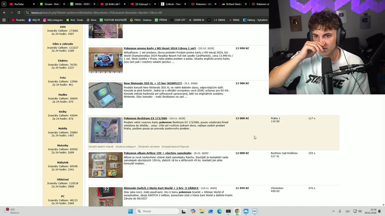Open the YOUTUBE KALENDÁŘ bookmark
This screenshot has width=385, height=216.
pos(113,20)
